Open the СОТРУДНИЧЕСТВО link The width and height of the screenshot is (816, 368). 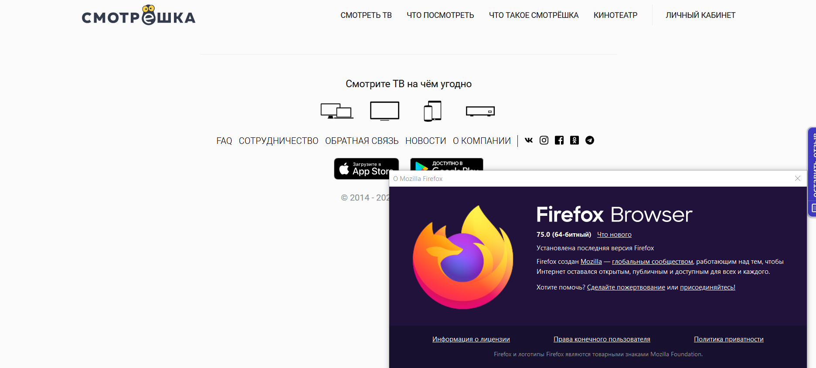pyautogui.click(x=279, y=141)
